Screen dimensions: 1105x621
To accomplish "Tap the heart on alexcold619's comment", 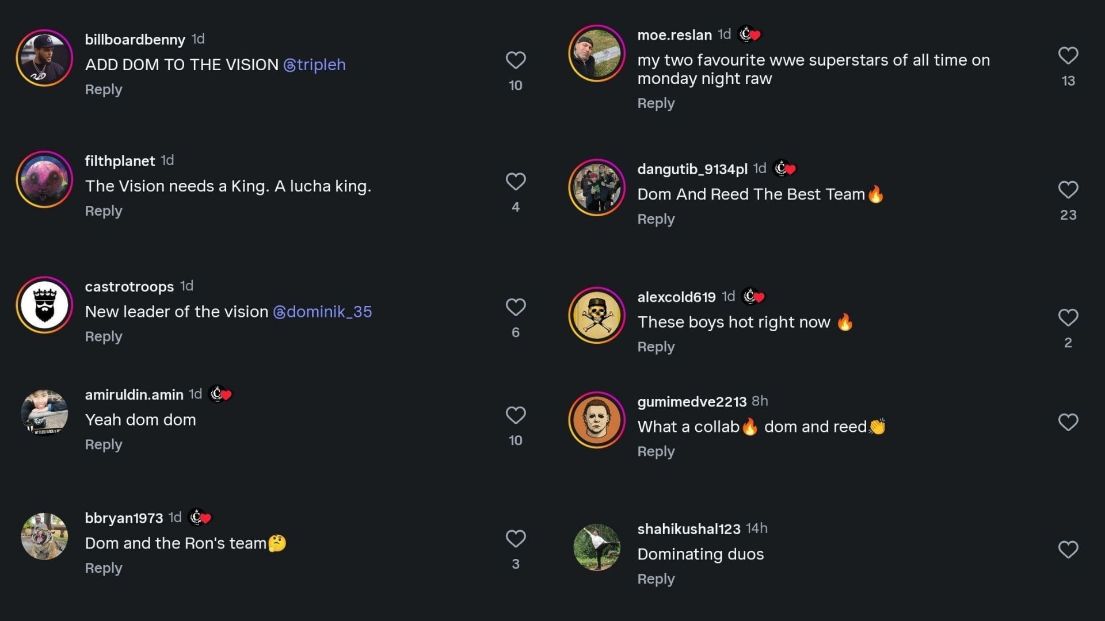I will (x=1068, y=318).
